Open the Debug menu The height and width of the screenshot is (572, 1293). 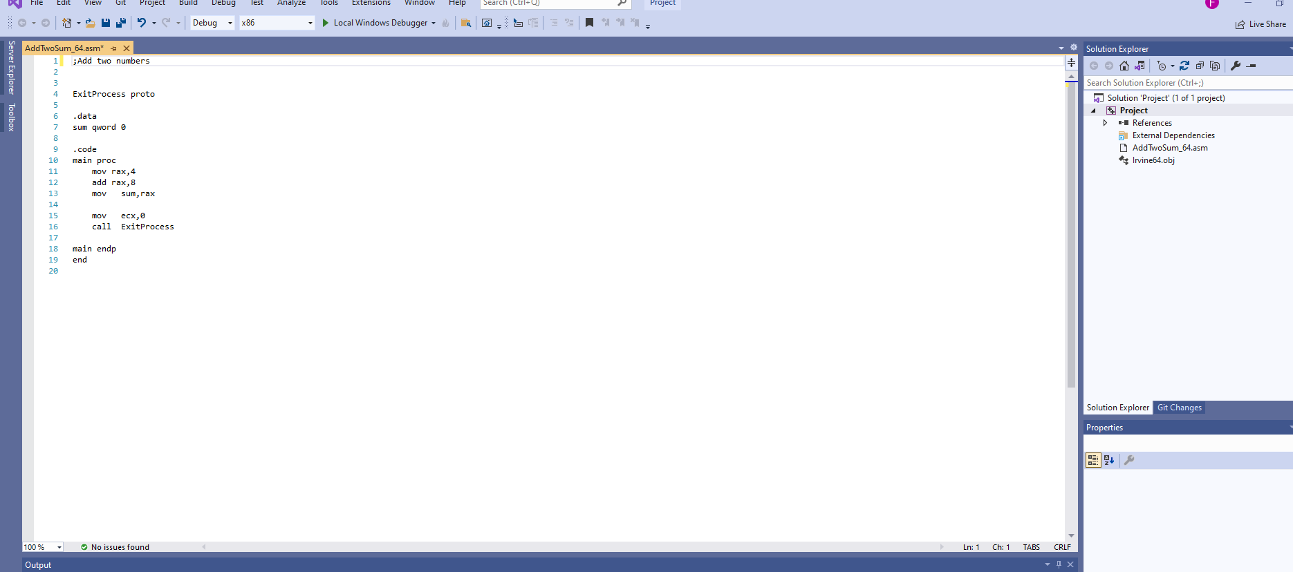pyautogui.click(x=223, y=3)
